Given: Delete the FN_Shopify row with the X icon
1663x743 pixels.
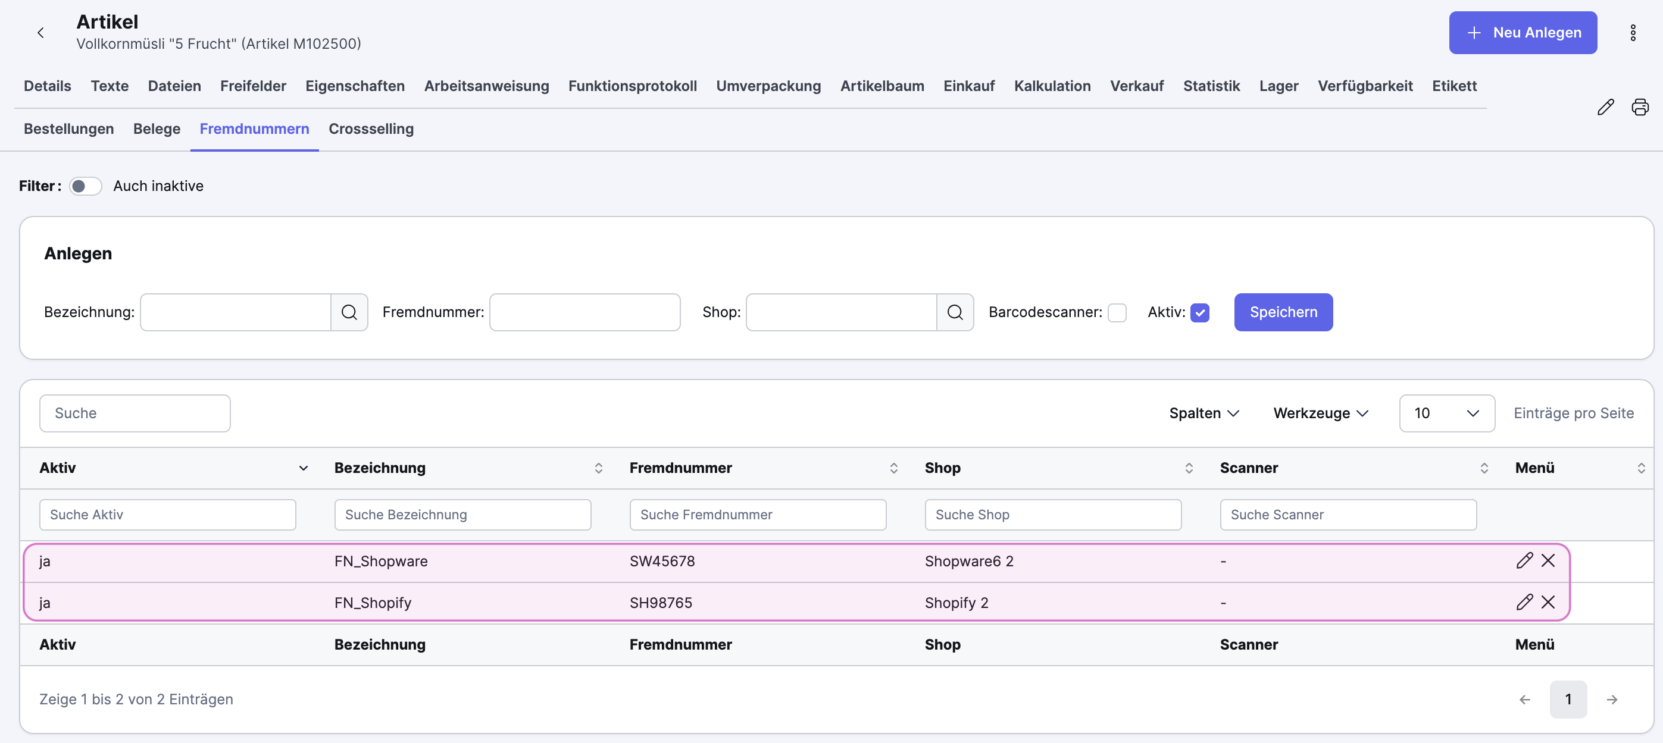Looking at the screenshot, I should (1548, 602).
